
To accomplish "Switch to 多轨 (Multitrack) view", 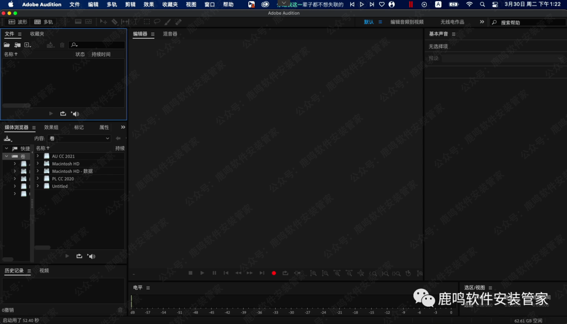I will [x=44, y=22].
